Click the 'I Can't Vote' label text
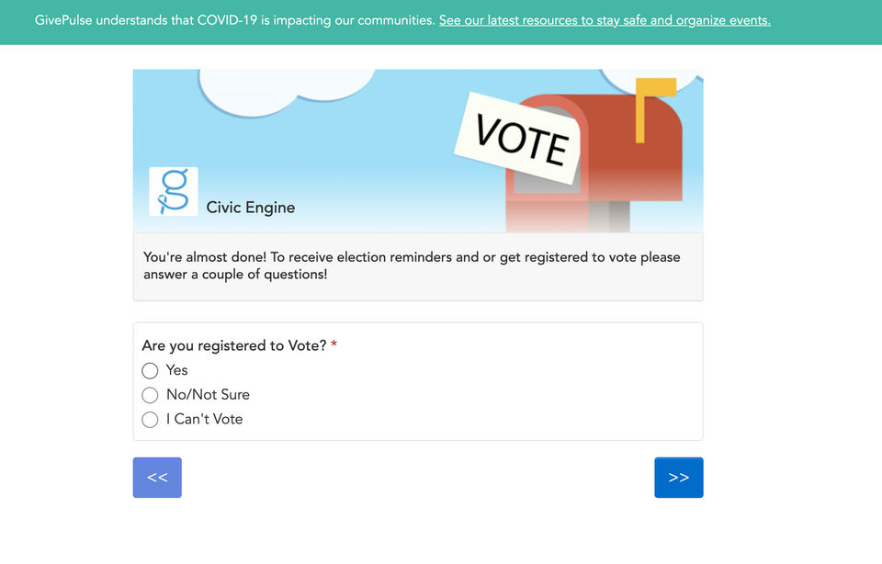 (204, 419)
